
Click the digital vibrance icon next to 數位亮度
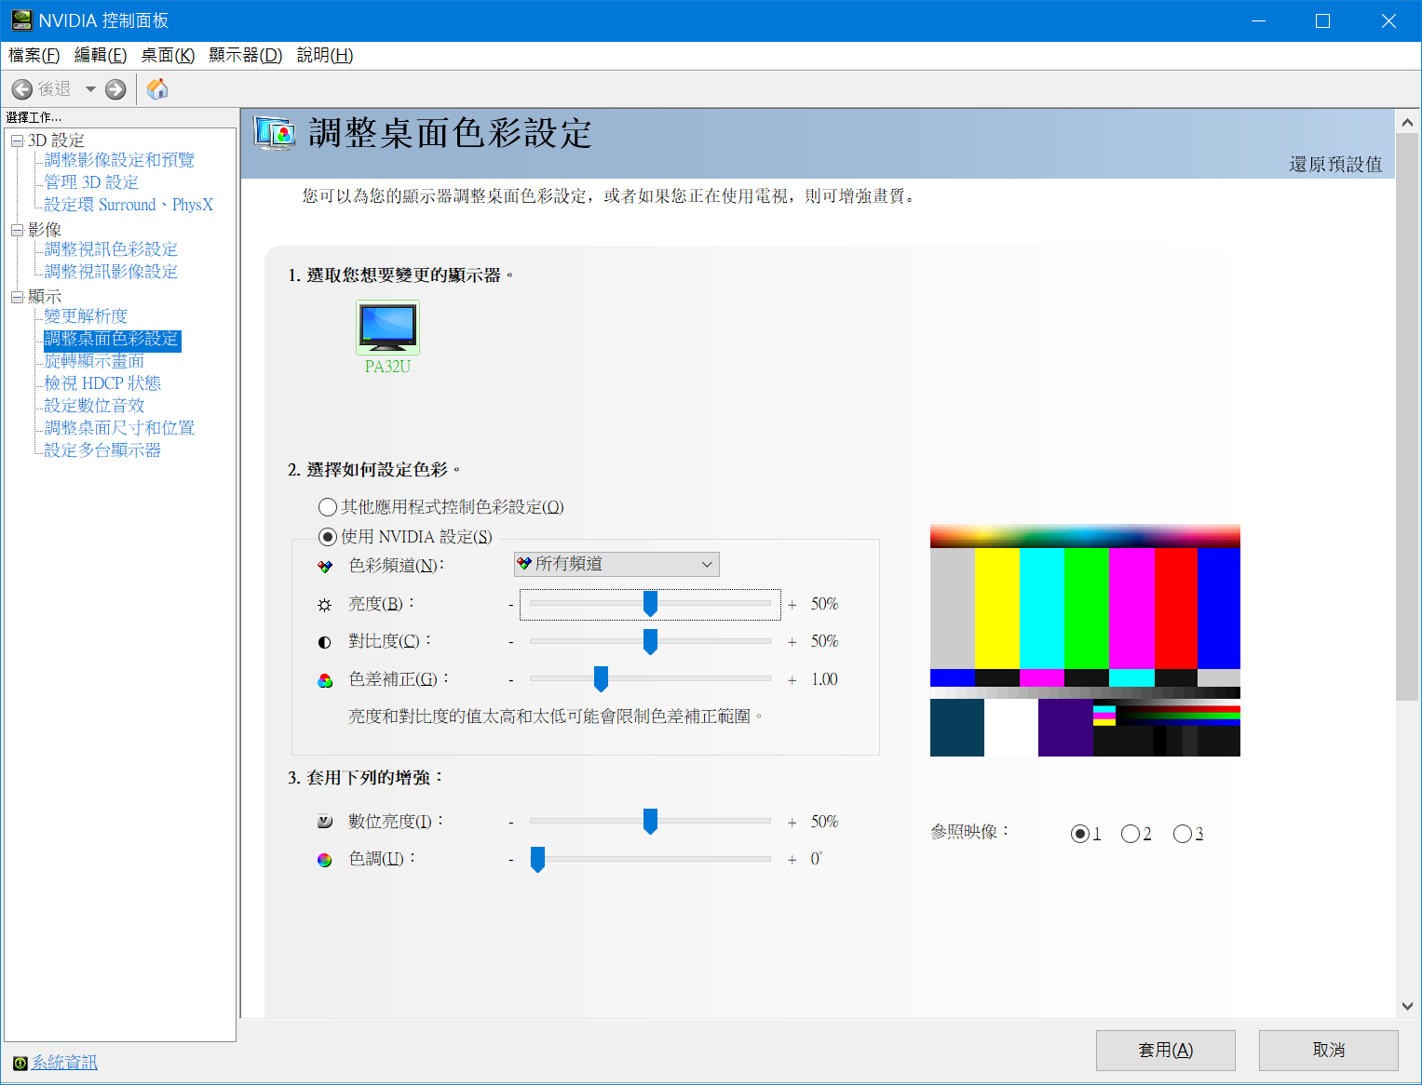325,822
